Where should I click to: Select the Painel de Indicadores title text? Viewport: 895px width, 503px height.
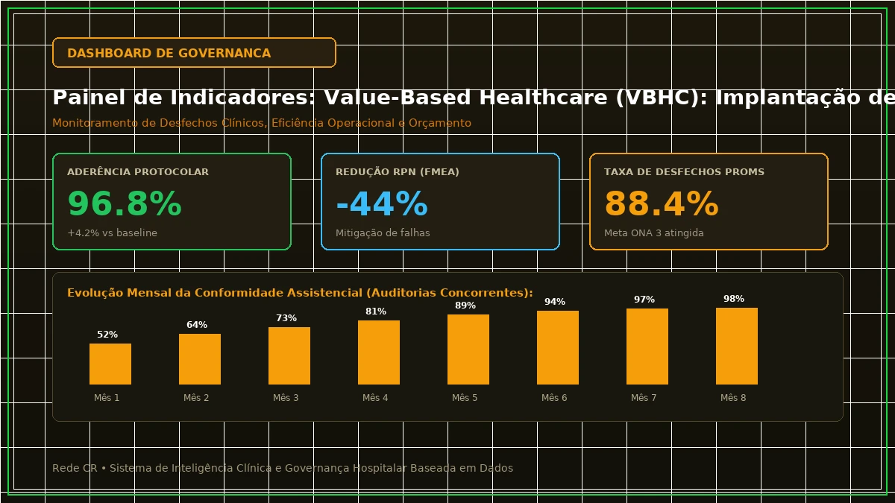pos(474,98)
